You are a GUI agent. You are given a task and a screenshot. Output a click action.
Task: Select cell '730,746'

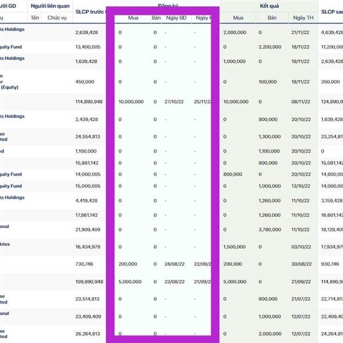click(84, 264)
